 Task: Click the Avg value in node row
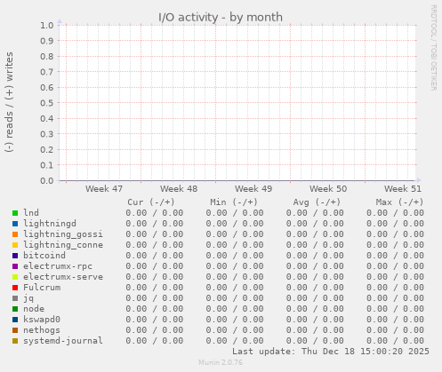click(315, 309)
